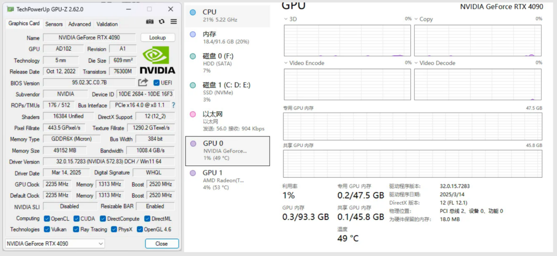Switch to the Advanced tab
Screen dimensions: 557x256
click(79, 24)
